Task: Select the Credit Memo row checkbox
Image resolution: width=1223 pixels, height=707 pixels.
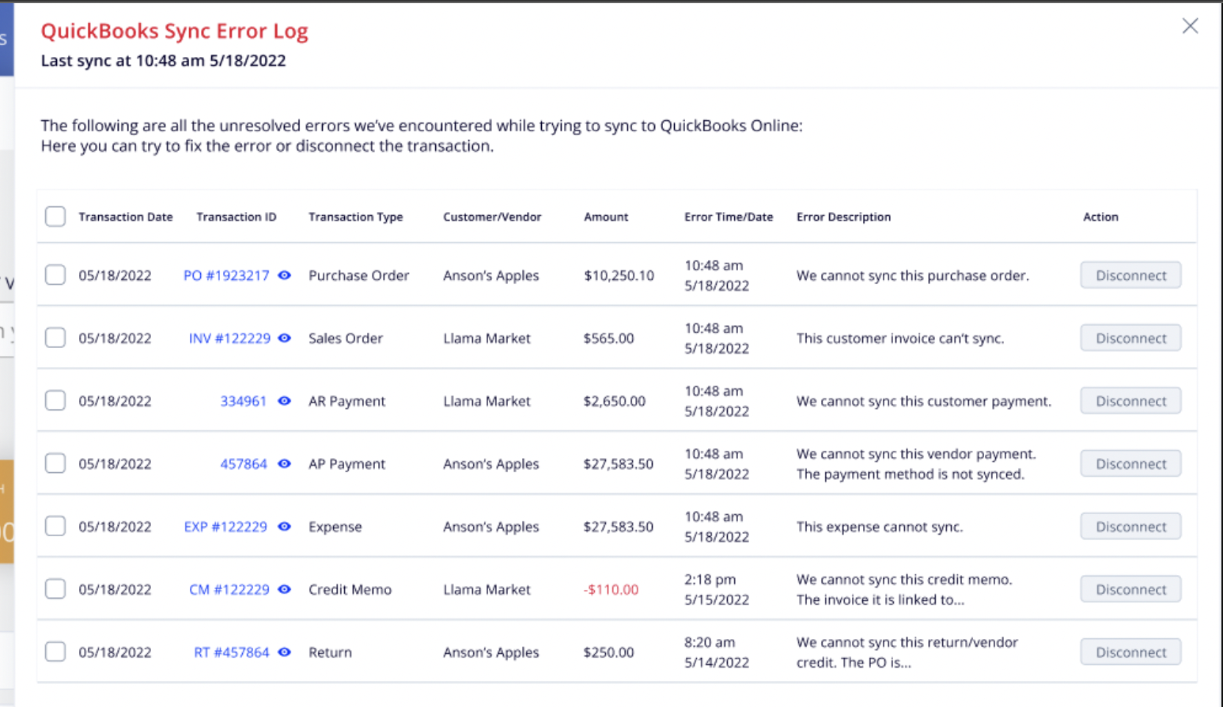Action: [55, 589]
